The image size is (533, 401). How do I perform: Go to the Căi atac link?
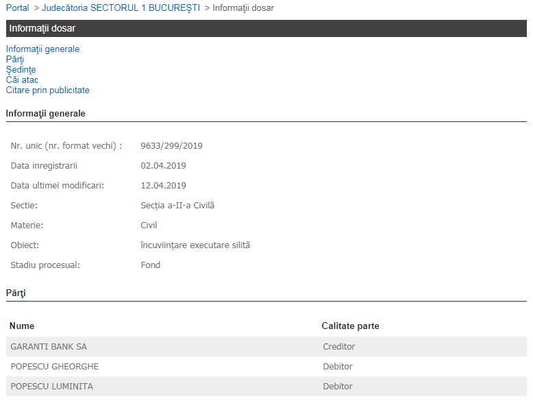point(22,80)
